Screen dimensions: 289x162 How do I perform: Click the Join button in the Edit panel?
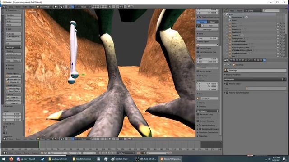click(x=14, y=44)
